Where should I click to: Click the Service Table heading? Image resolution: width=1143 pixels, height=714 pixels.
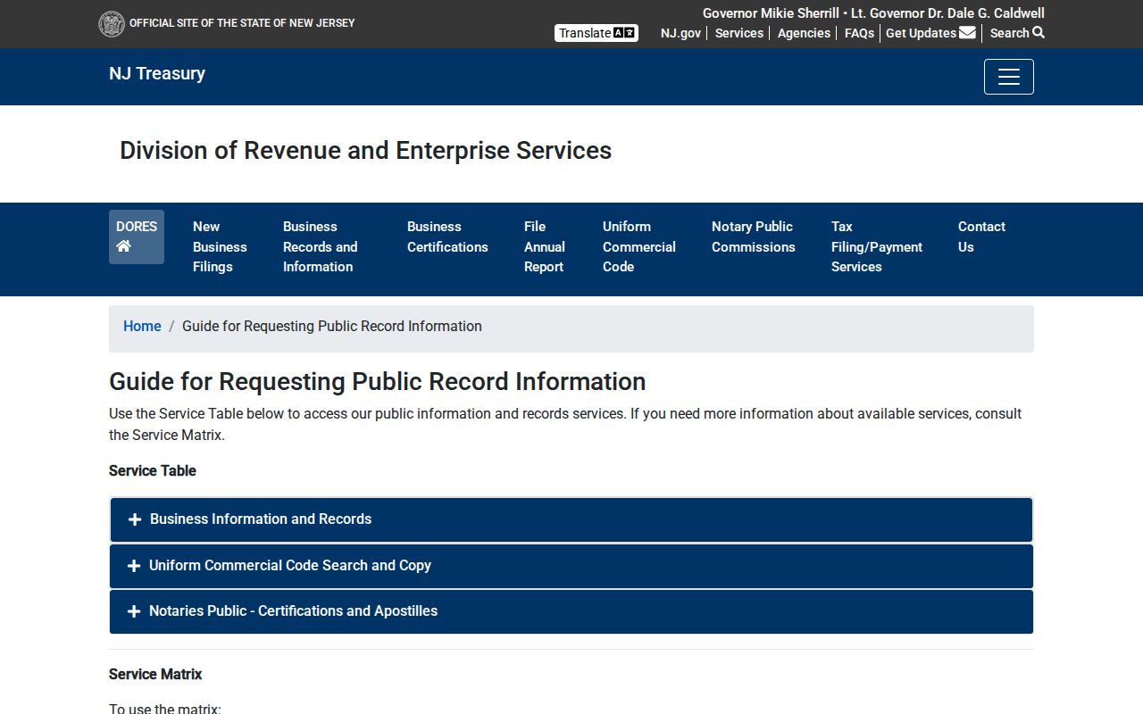[x=153, y=471]
